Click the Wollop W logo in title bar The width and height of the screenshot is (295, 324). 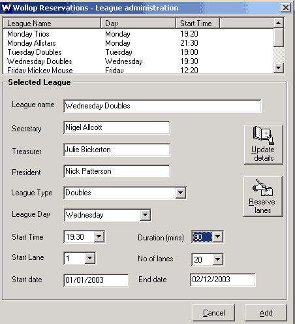tap(6, 8)
